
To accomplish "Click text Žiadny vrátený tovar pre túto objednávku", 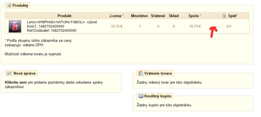I will tap(169, 82).
